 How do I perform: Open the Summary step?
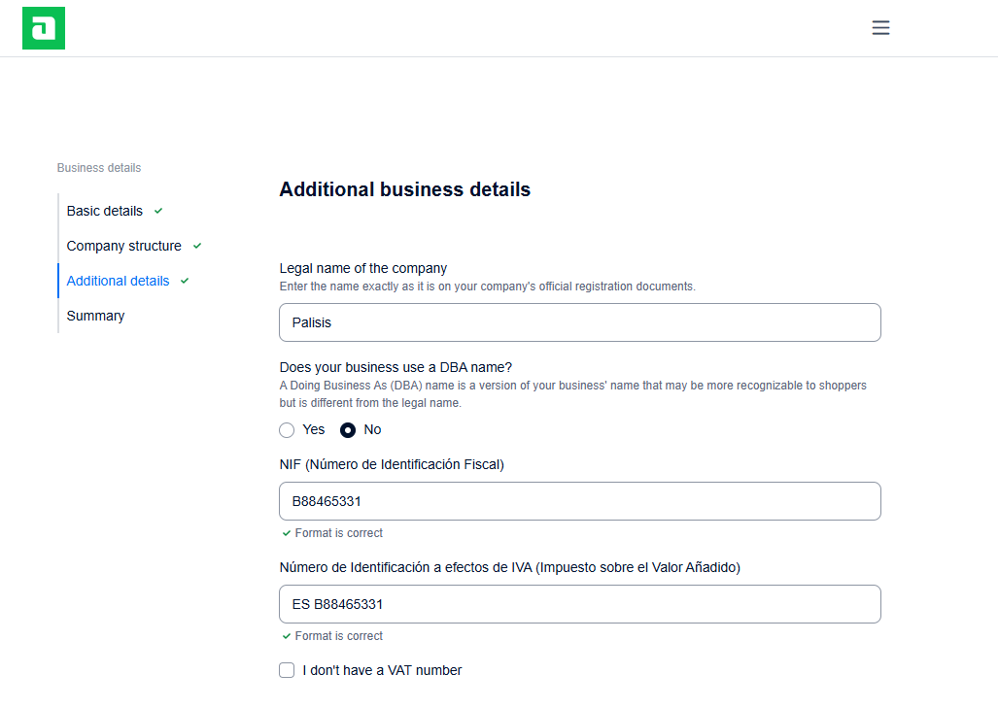click(x=95, y=316)
